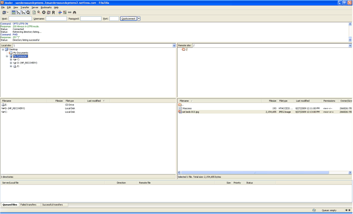The height and width of the screenshot is (214, 353).
Task: Sort local list by Filesize column
Action: (x=56, y=101)
